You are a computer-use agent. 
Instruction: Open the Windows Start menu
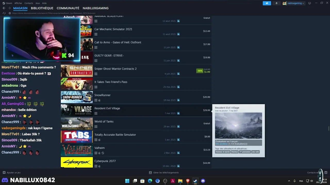[127, 181]
